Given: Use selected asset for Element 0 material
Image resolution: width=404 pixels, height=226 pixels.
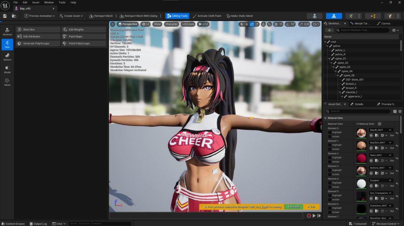Looking at the screenshot, I should [x=371, y=135].
